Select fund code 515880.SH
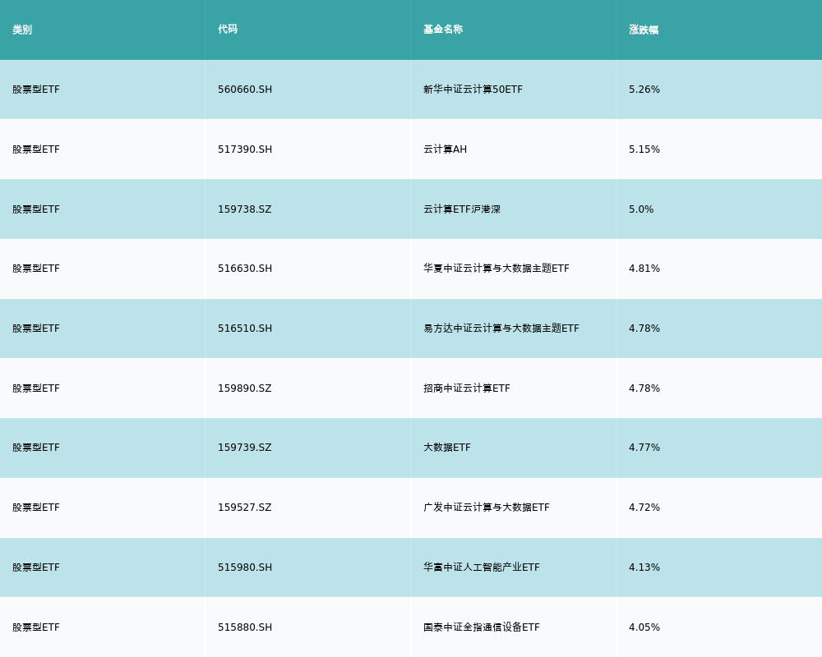 [245, 627]
